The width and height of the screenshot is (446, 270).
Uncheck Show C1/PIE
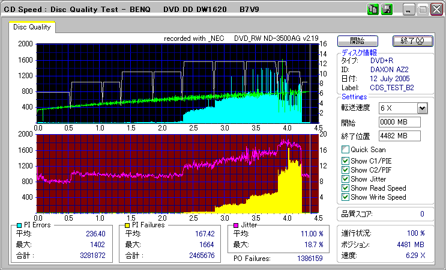coord(345,161)
